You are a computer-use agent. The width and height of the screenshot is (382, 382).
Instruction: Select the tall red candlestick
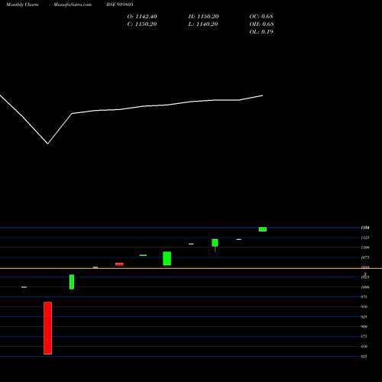click(47, 328)
